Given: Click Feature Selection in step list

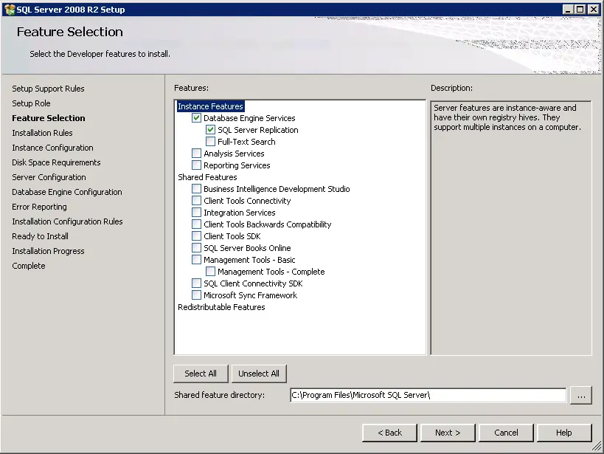Looking at the screenshot, I should coord(49,118).
